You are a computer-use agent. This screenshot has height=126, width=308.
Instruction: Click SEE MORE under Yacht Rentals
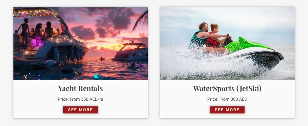pos(80,110)
